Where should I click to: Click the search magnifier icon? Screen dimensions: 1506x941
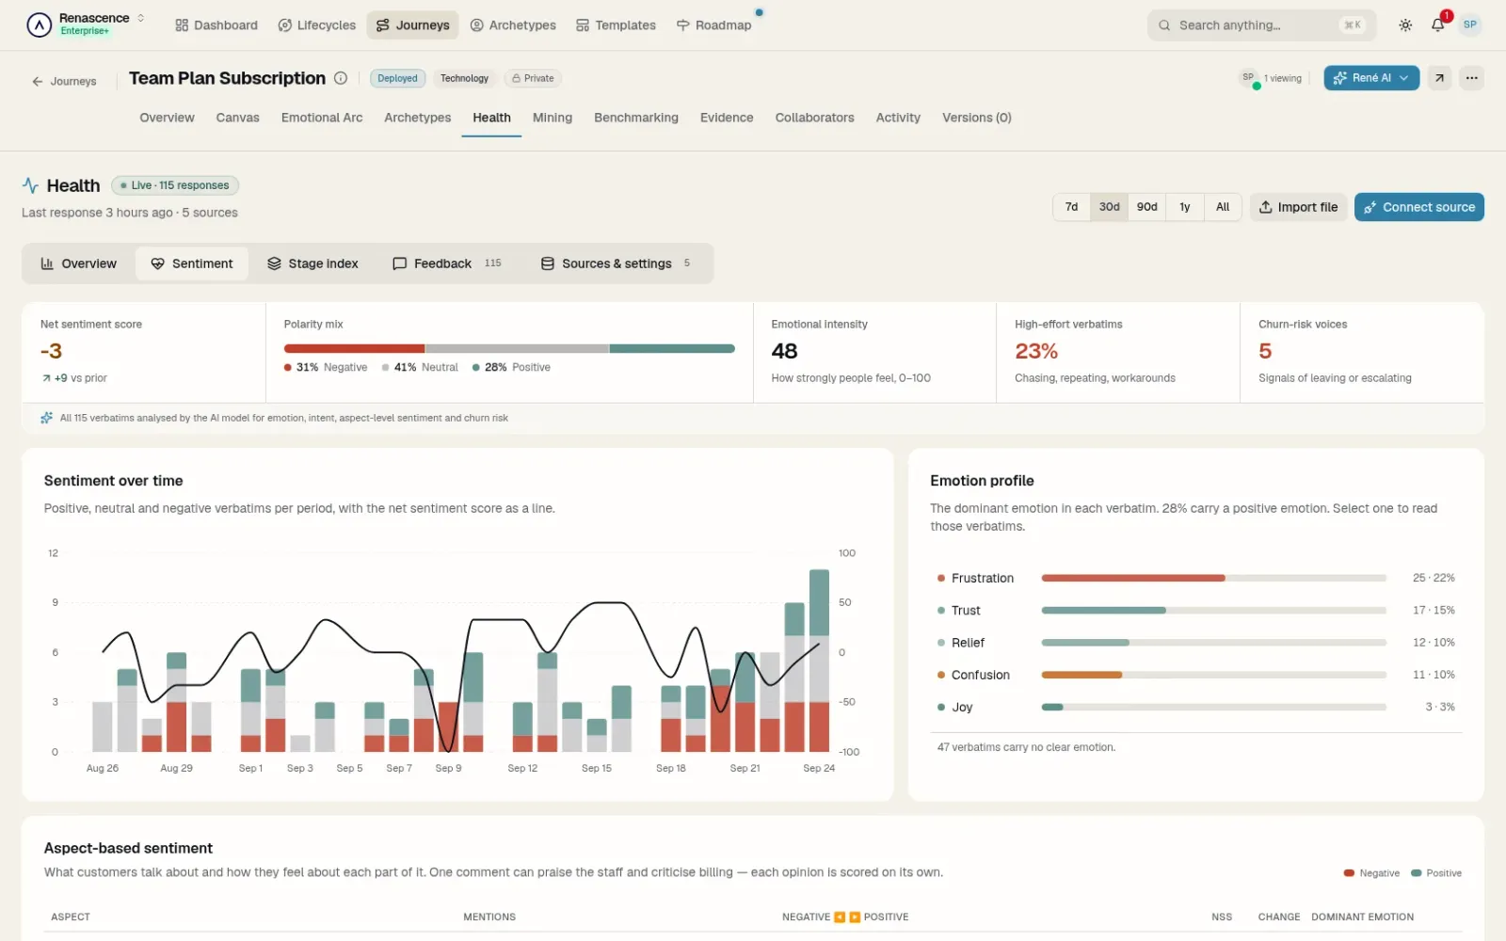pos(1164,25)
